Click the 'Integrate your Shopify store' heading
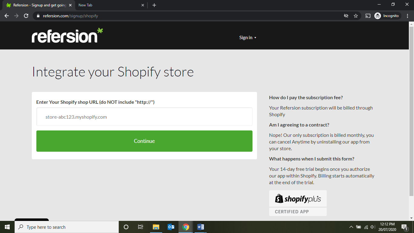The width and height of the screenshot is (414, 233). point(113,72)
